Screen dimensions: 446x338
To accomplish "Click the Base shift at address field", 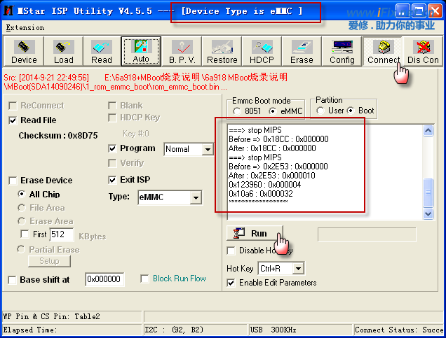I will pyautogui.click(x=104, y=279).
